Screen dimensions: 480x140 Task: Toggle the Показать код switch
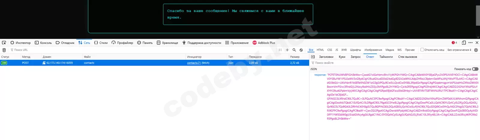click(475, 69)
